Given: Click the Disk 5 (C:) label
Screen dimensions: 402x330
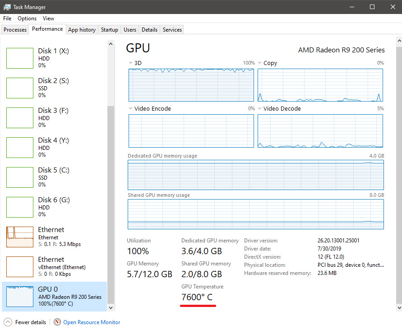Looking at the screenshot, I should click(54, 170).
